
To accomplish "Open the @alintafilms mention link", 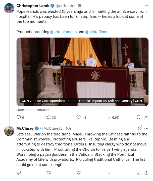I will coord(96,32).
